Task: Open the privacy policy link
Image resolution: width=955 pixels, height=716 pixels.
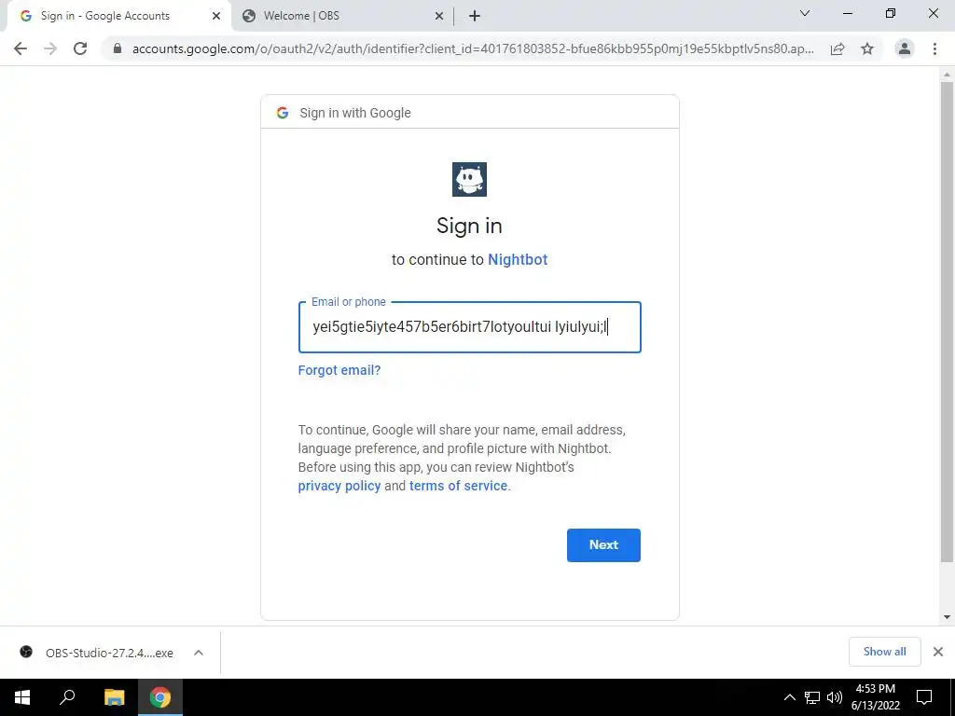Action: point(339,486)
